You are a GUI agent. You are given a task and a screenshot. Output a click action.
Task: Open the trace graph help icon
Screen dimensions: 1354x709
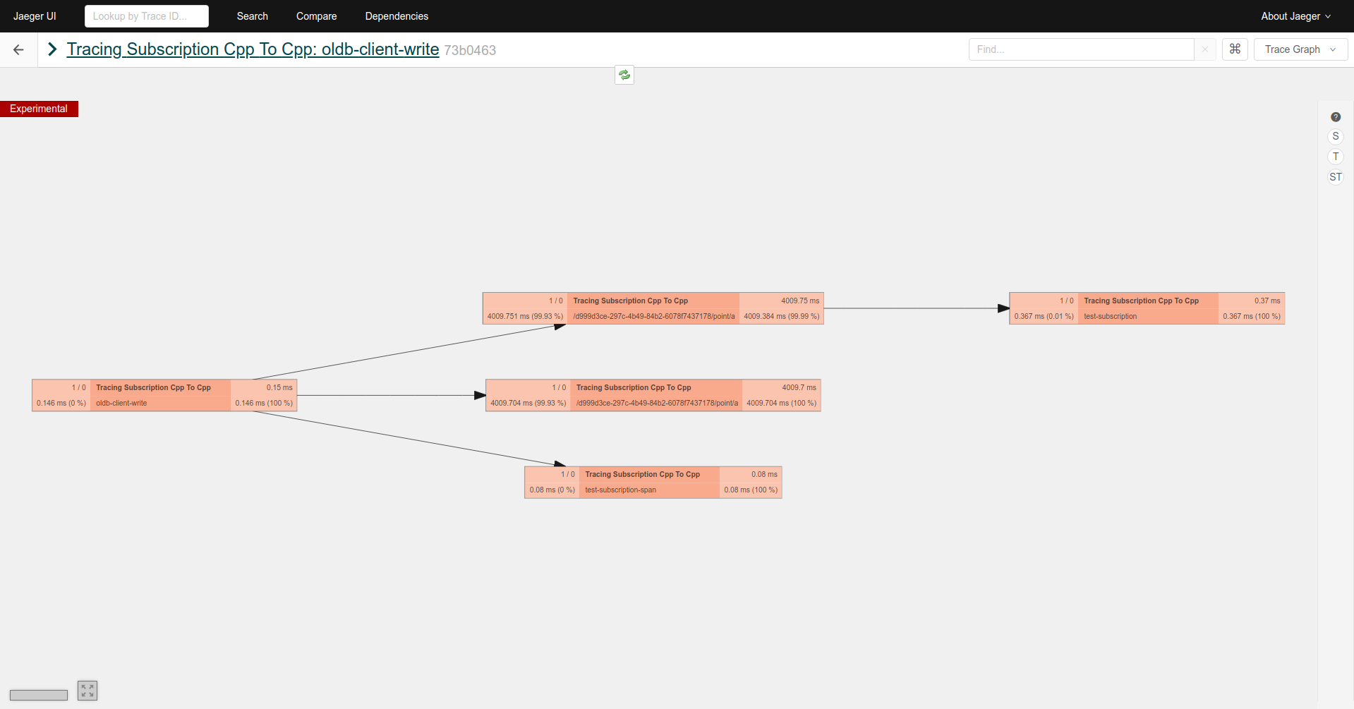[1335, 117]
